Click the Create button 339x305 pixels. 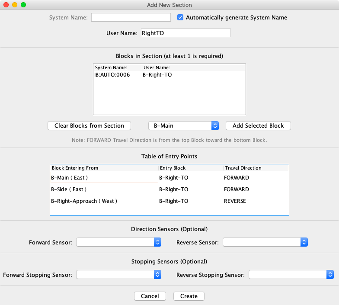tap(189, 296)
